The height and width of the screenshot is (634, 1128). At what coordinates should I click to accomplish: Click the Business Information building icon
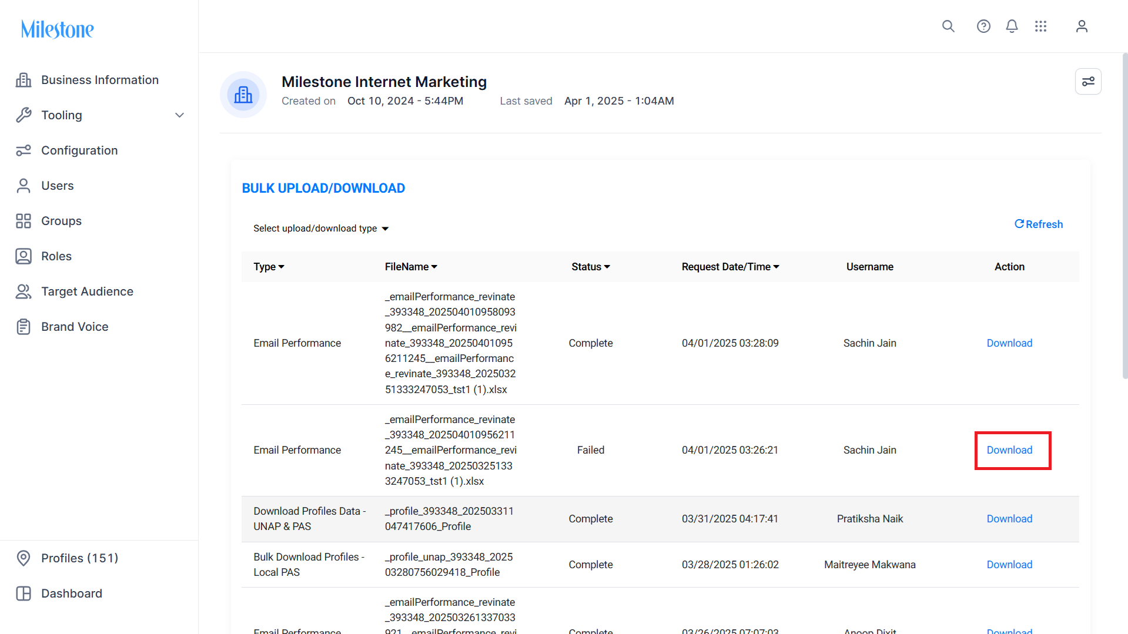click(x=24, y=80)
